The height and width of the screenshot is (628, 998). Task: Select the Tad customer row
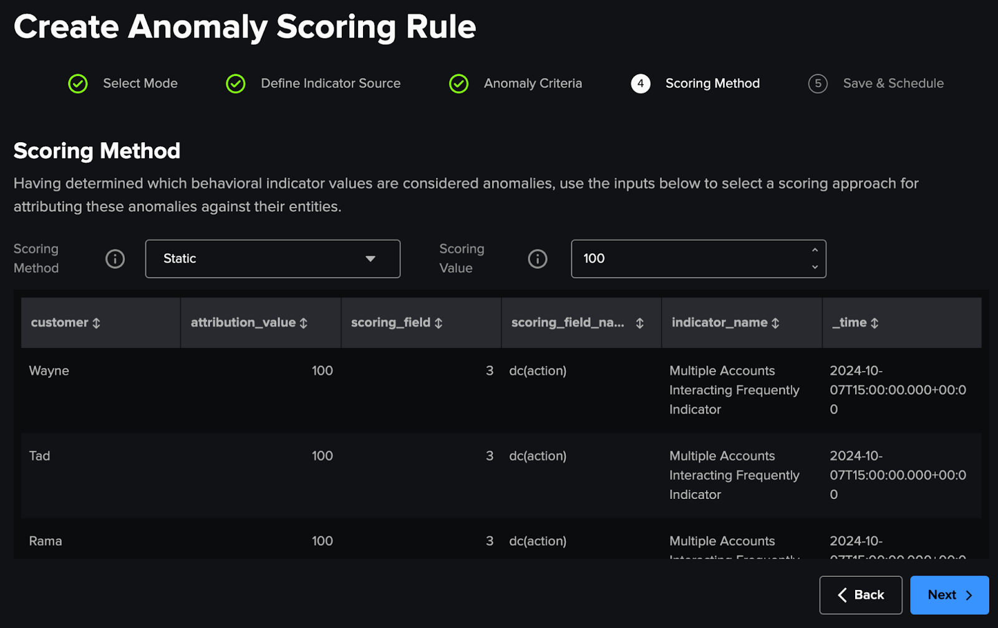(x=40, y=456)
